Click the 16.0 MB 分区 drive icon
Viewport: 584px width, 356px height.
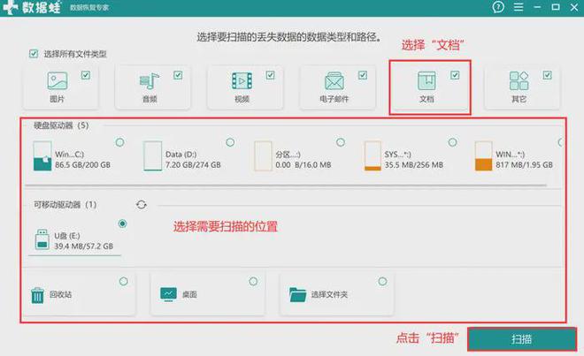click(x=263, y=156)
